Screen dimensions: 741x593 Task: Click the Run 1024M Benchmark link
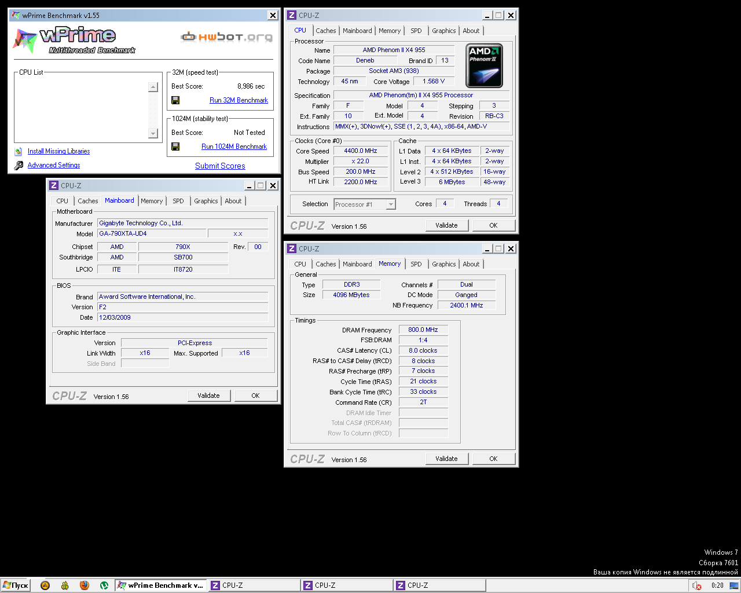[x=234, y=147]
